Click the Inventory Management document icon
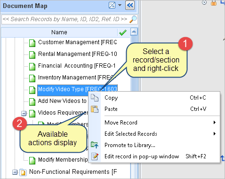The width and height of the screenshot is (225, 179). pyautogui.click(x=32, y=78)
